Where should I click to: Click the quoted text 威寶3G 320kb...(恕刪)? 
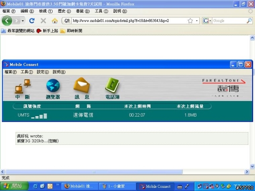[38, 140]
